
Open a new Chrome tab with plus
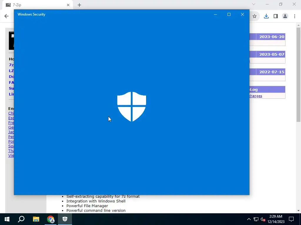click(79, 5)
